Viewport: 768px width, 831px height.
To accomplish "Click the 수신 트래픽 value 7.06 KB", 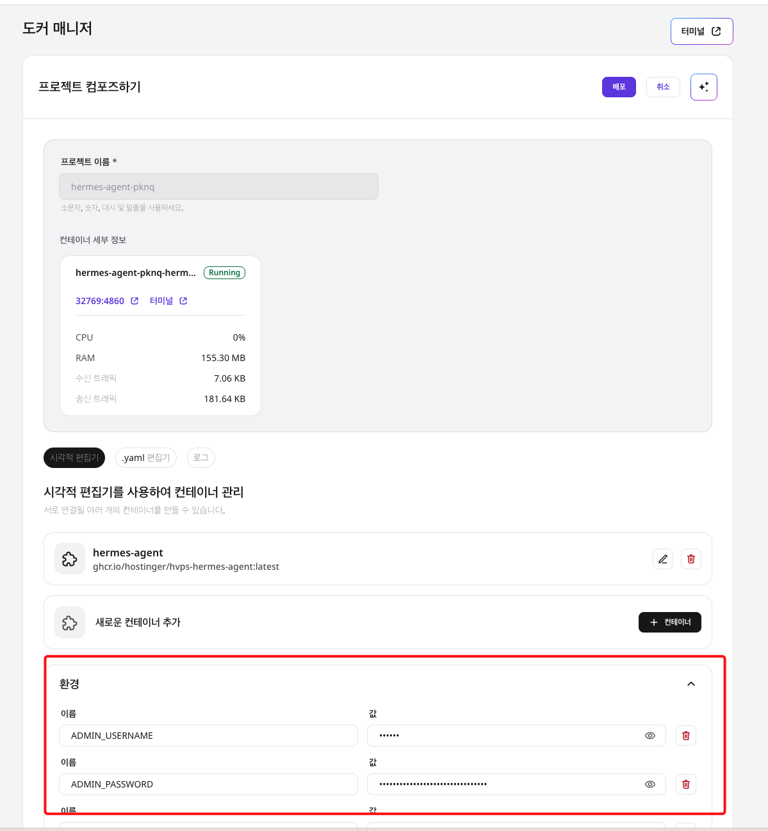I will [x=229, y=378].
